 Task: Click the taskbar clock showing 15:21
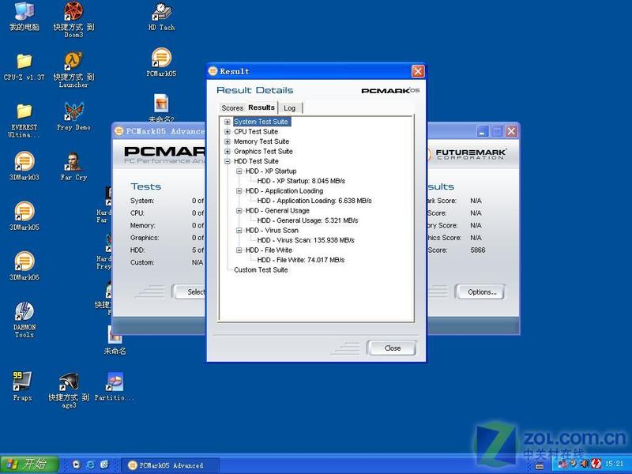[x=614, y=464]
